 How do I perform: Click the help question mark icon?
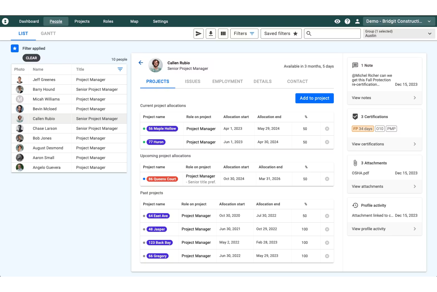[x=347, y=21]
